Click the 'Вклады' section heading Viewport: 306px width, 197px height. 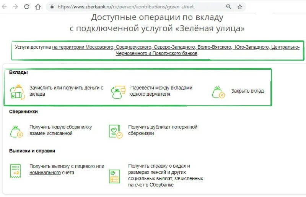18,72
